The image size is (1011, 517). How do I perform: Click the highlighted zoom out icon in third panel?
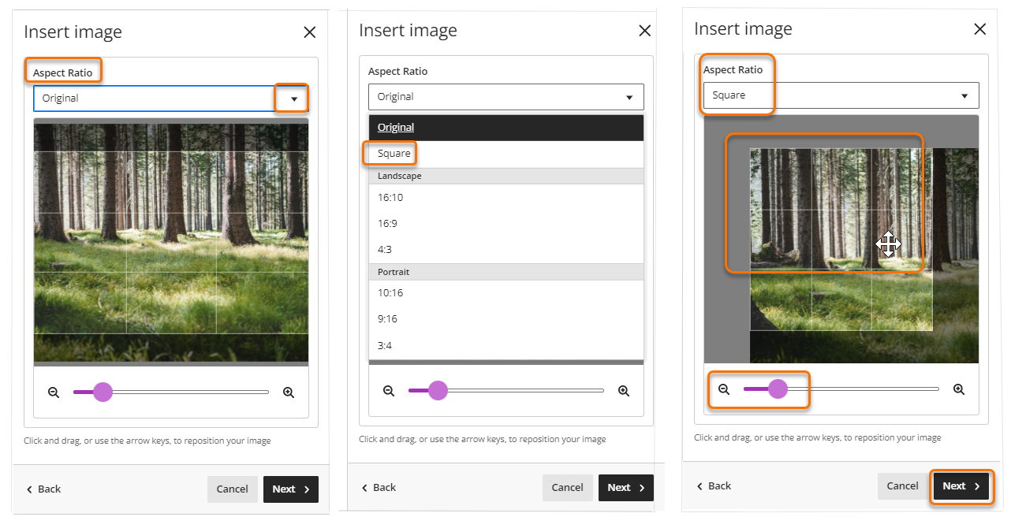(724, 389)
